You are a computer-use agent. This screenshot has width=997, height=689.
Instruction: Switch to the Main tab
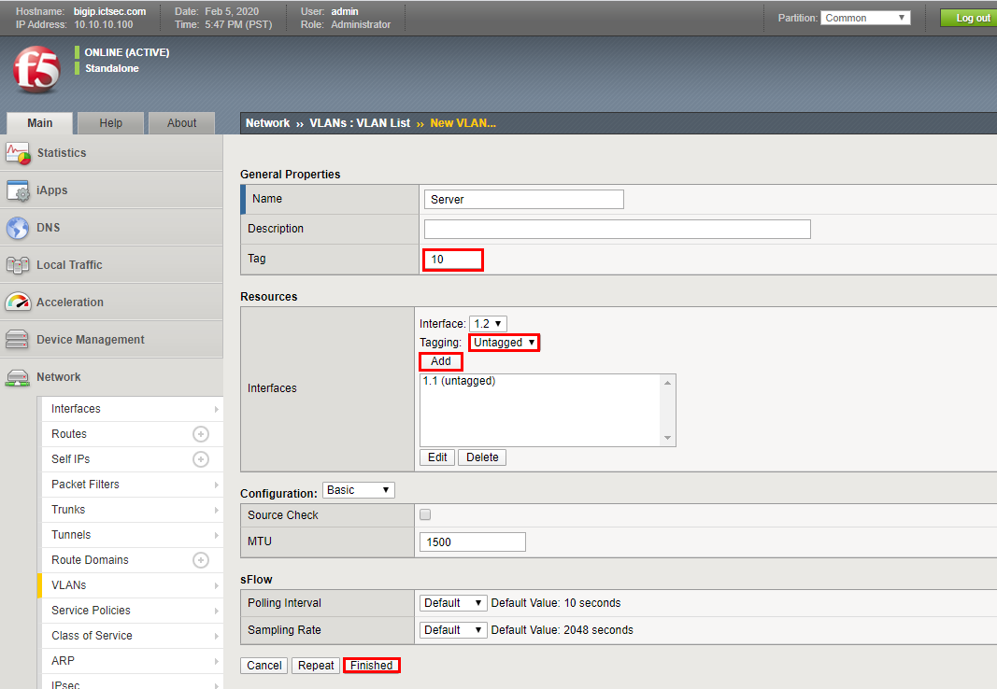pos(39,123)
